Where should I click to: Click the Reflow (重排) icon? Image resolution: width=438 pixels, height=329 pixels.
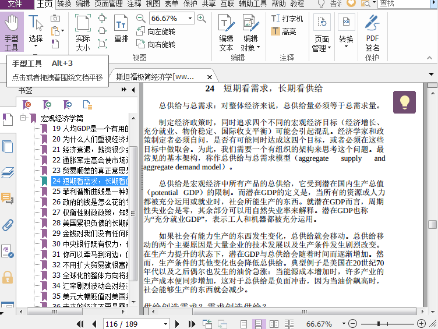(x=121, y=29)
